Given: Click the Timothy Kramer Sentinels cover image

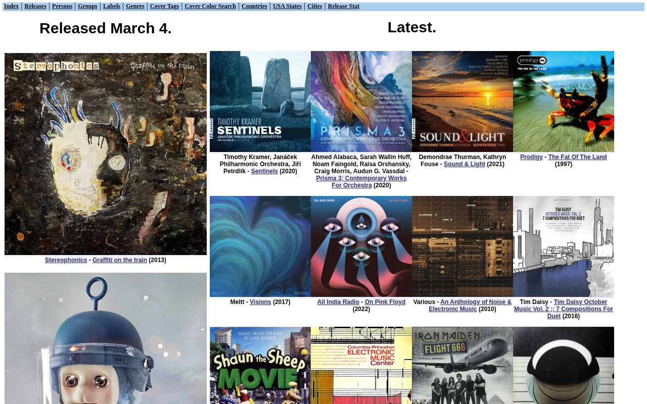Looking at the screenshot, I should tap(260, 102).
